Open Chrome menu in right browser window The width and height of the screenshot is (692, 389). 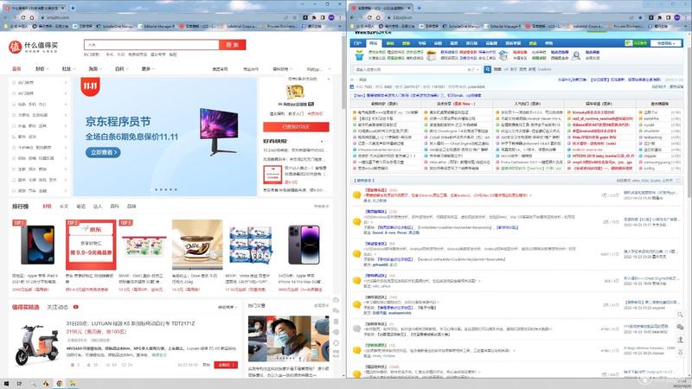click(685, 17)
